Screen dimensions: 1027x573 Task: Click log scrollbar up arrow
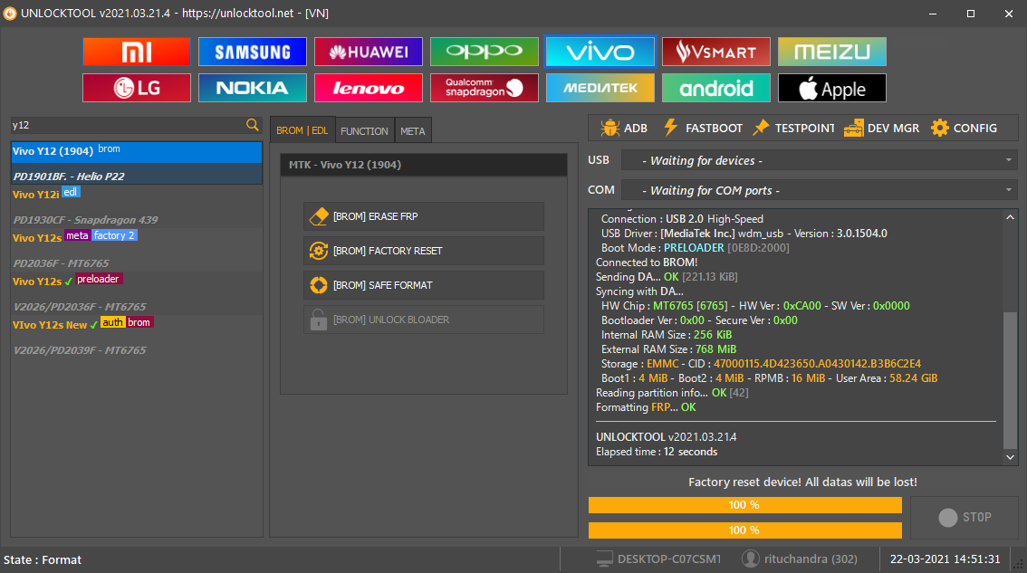point(1010,217)
